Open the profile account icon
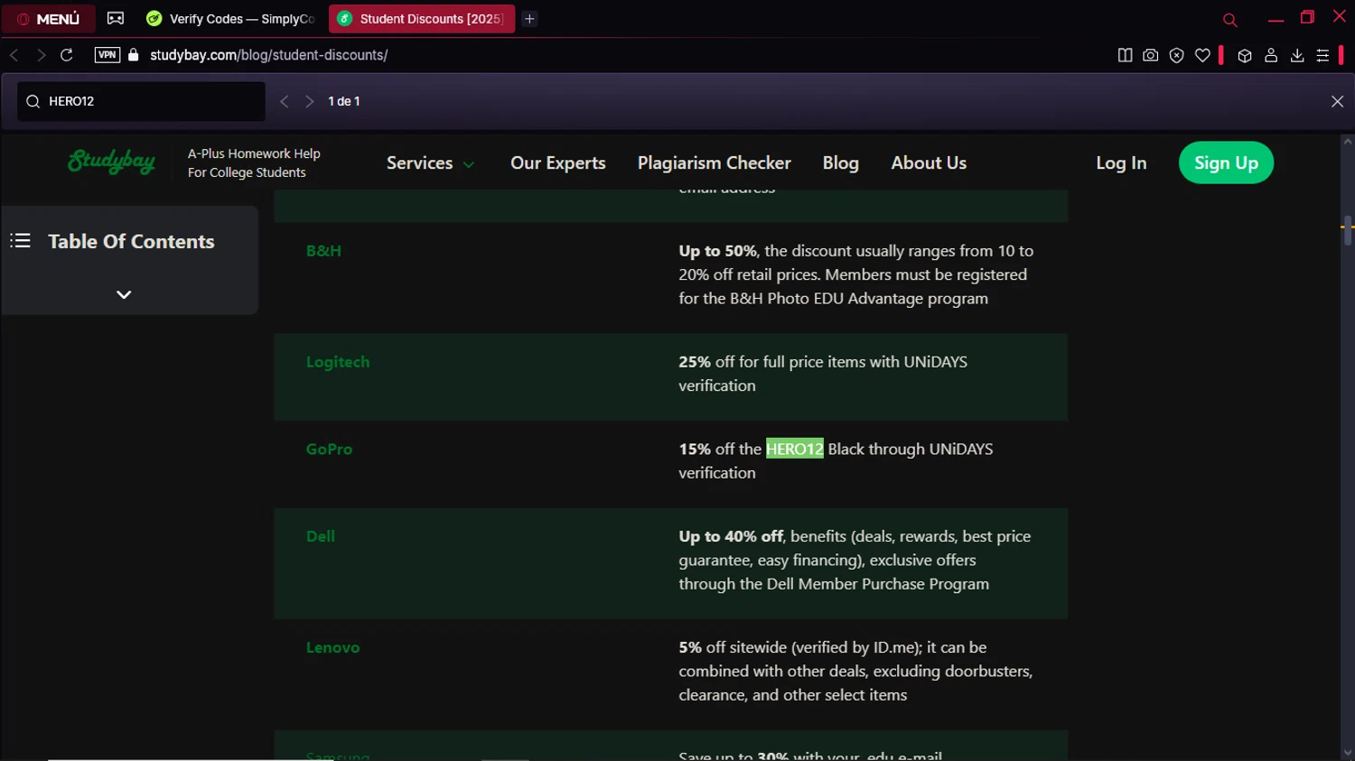This screenshot has width=1355, height=761. point(1271,55)
